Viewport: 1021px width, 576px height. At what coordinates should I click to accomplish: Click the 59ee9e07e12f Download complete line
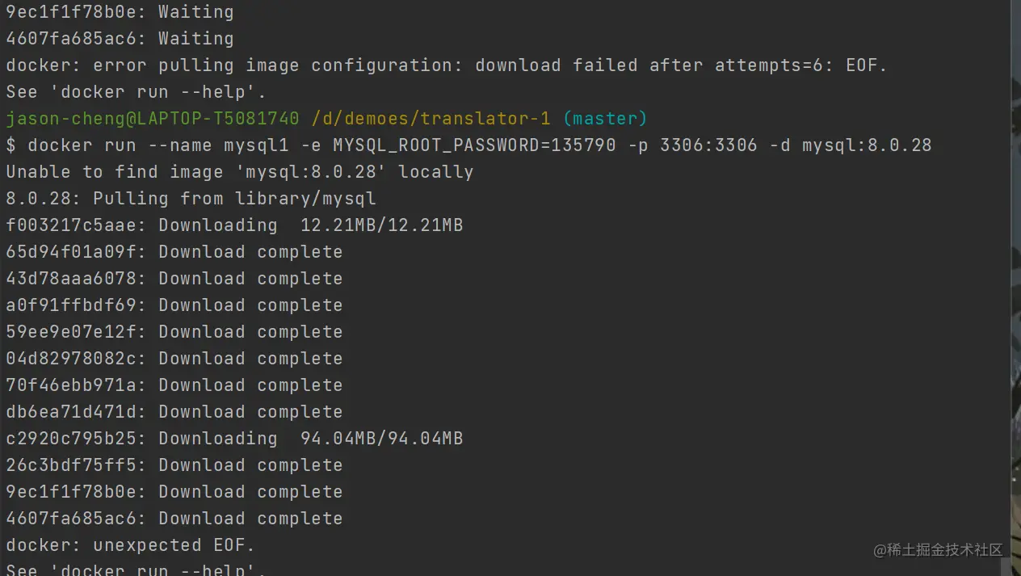coord(174,332)
